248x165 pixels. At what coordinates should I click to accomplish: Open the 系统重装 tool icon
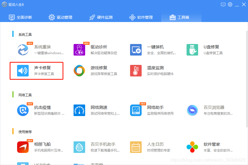coord(23,50)
